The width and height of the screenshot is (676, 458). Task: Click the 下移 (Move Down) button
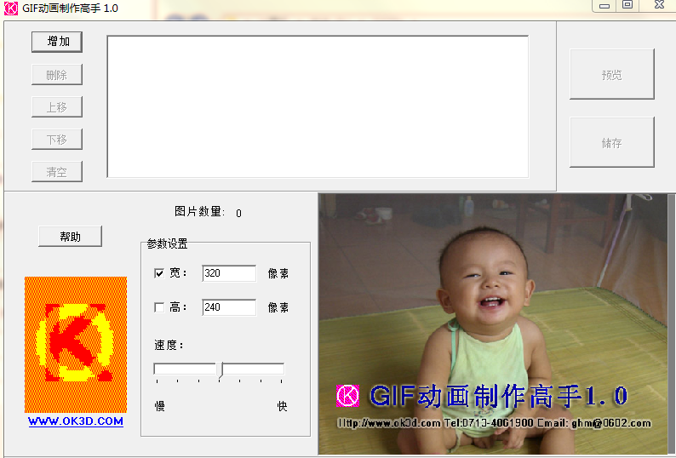[57, 140]
